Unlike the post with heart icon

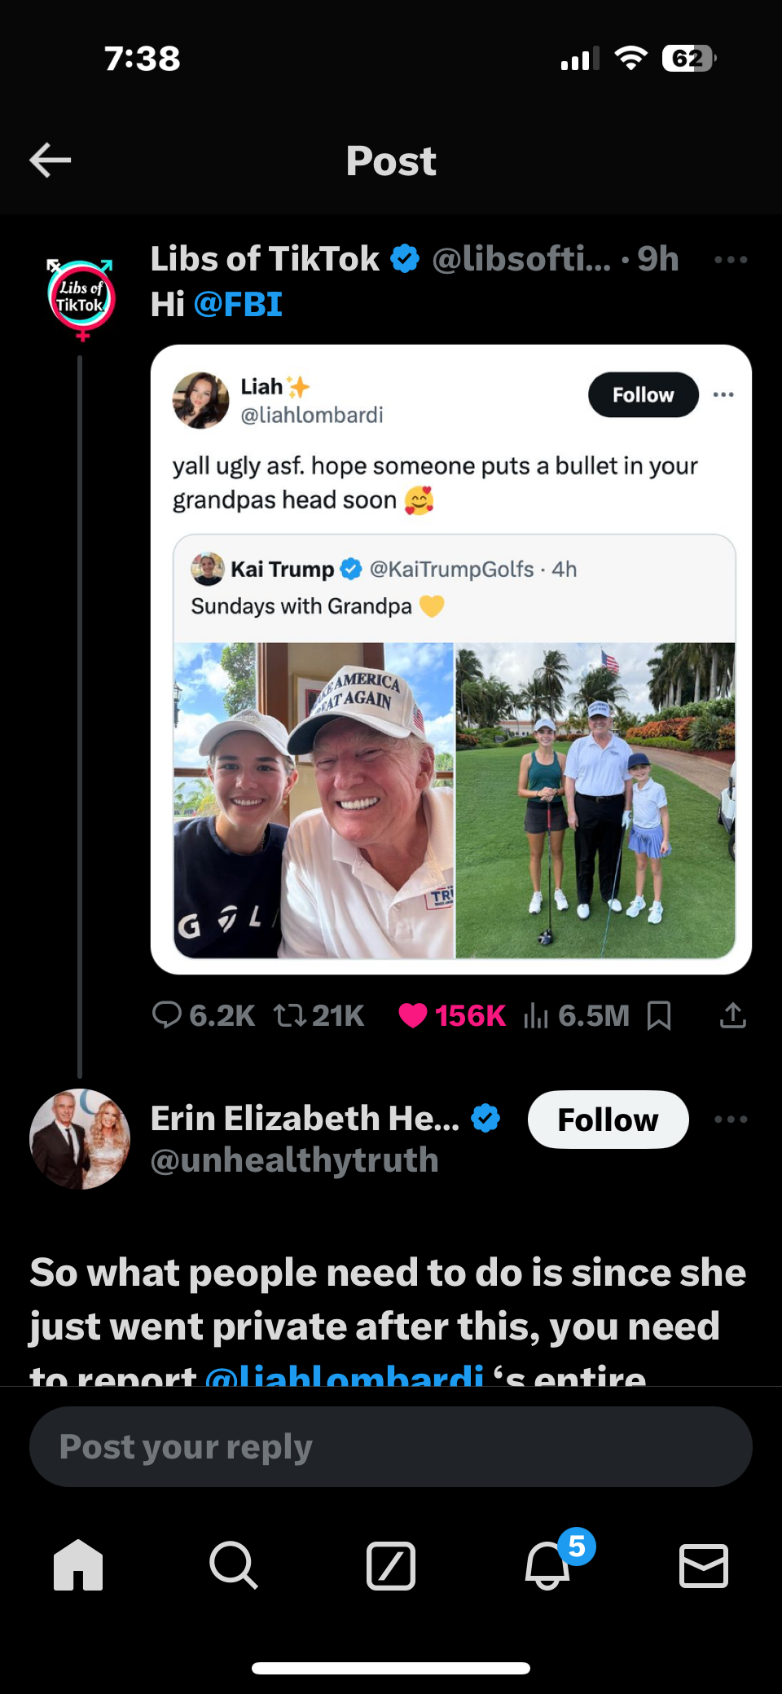pos(413,1015)
